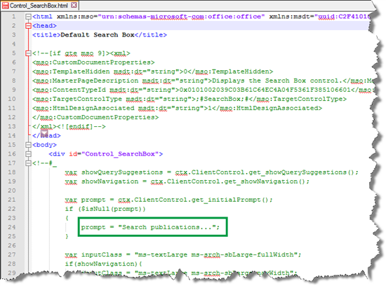Collapse the div fold on line 16
The image size is (386, 286).
(x=28, y=154)
